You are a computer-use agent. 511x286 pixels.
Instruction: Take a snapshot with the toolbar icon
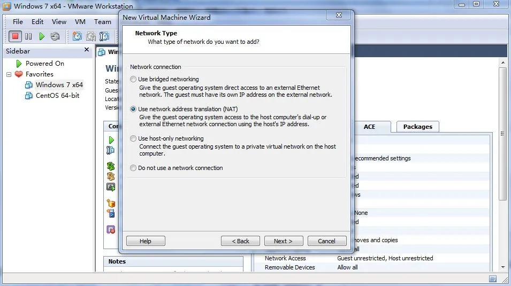pos(77,36)
